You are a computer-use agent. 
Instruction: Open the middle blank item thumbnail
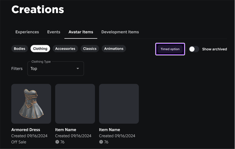75,104
